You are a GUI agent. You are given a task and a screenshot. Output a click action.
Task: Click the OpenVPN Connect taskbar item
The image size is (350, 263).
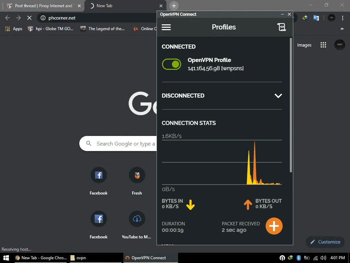[x=151, y=258]
